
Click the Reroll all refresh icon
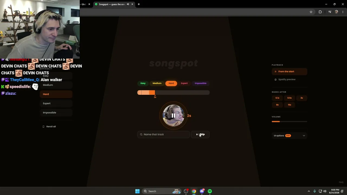pos(43,126)
